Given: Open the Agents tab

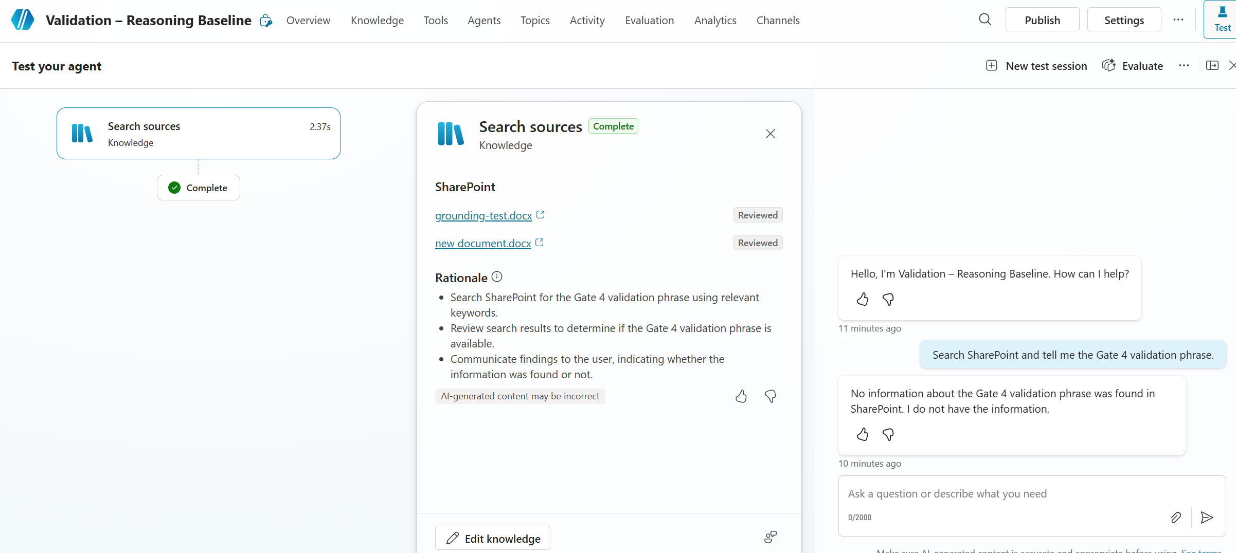Looking at the screenshot, I should point(484,20).
